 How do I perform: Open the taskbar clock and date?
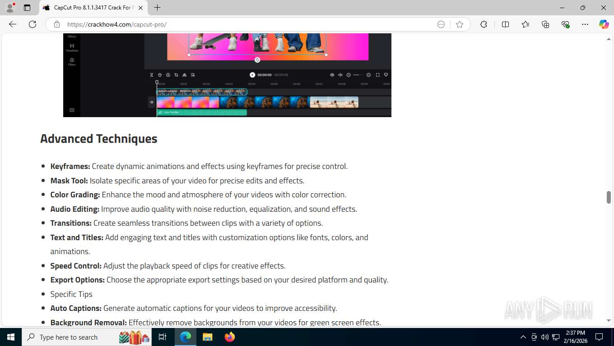pyautogui.click(x=576, y=337)
